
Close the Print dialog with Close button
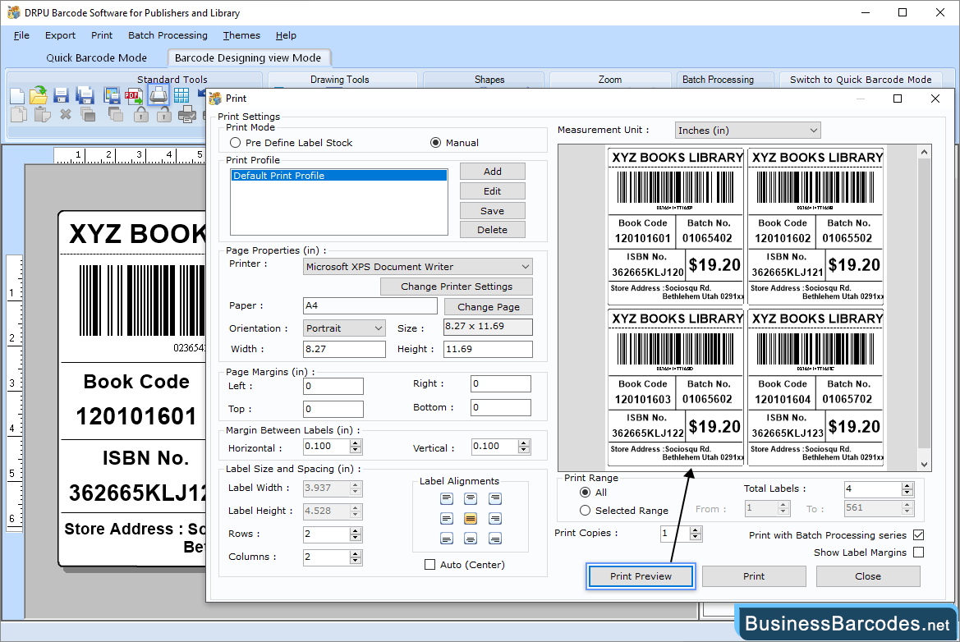tap(867, 576)
